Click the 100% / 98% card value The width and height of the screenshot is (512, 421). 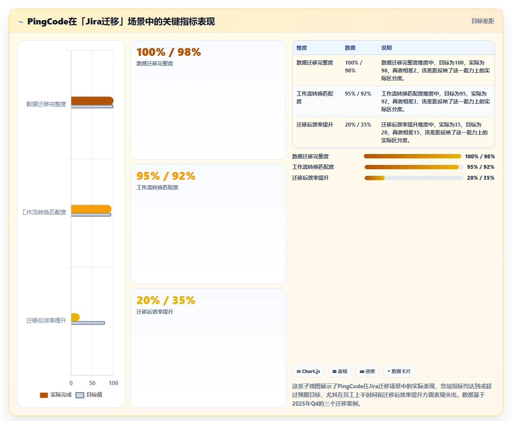(168, 52)
